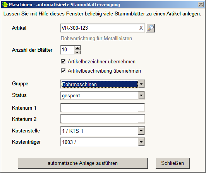
Task: Click the Anzahl der Blätter number field
Action: coord(67,50)
